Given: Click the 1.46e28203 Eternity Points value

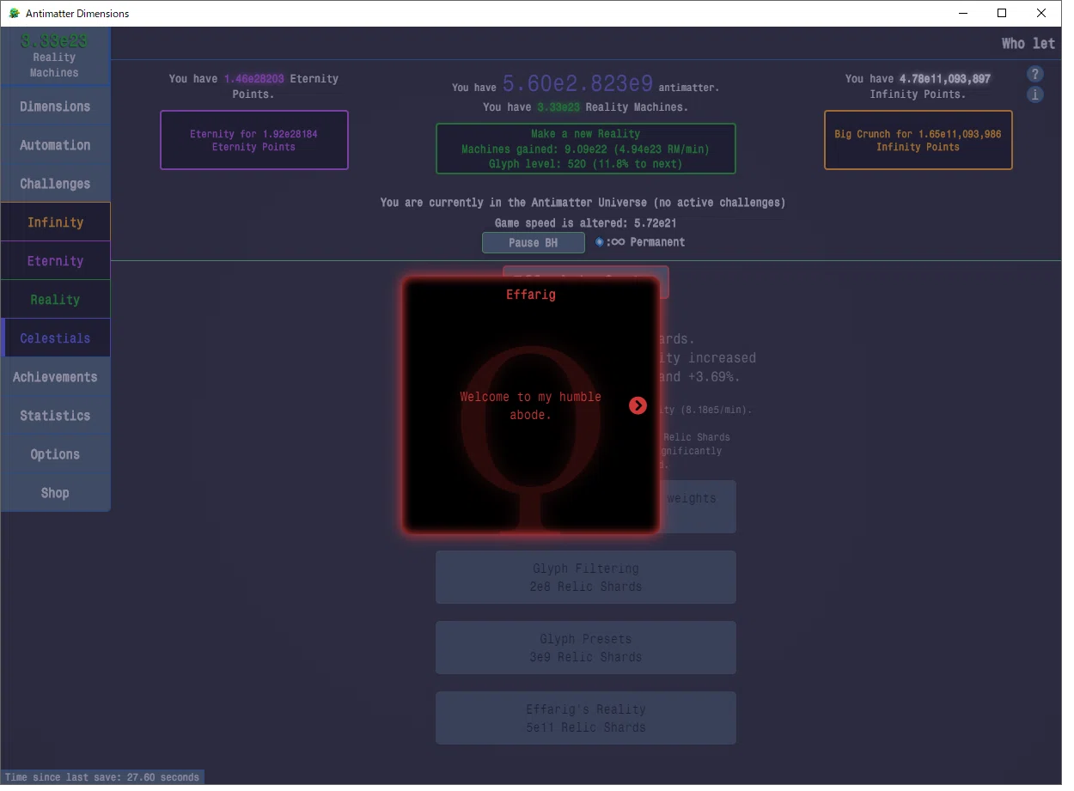Looking at the screenshot, I should click(x=254, y=78).
